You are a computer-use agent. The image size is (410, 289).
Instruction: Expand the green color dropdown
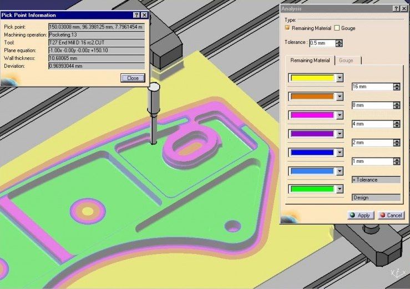(x=340, y=189)
